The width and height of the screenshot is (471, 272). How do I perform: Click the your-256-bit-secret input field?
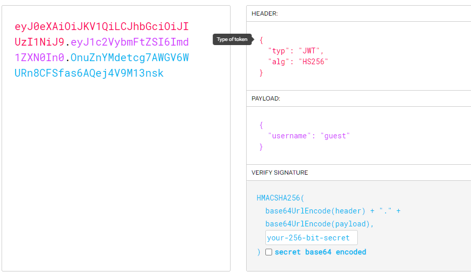pos(311,238)
